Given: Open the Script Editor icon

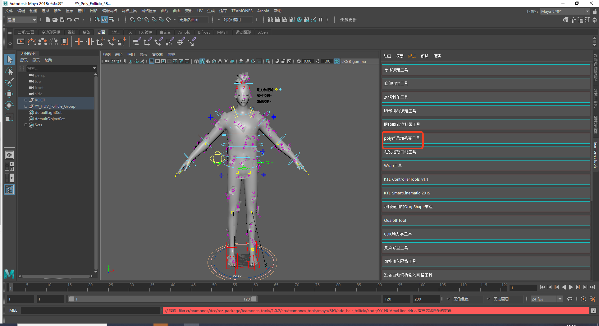Looking at the screenshot, I should point(593,310).
